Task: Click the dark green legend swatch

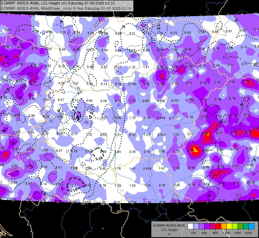Action: click(x=240, y=226)
